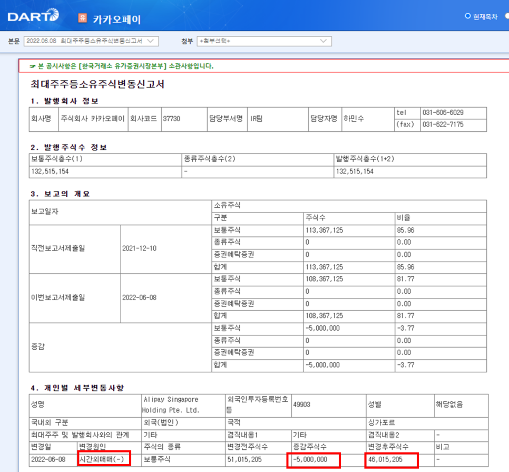The image size is (509, 472).
Task: Click 변경일 value 2022-06-08 in section 4
Action: (x=48, y=460)
